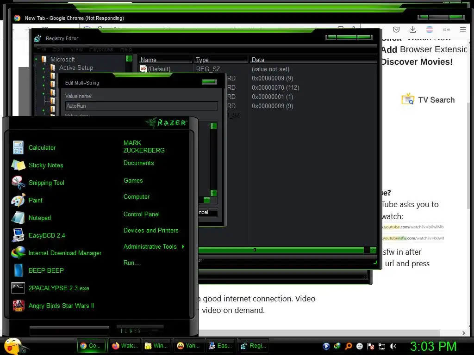Click the orange magnifier tray icon
The height and width of the screenshot is (355, 474).
click(x=349, y=346)
